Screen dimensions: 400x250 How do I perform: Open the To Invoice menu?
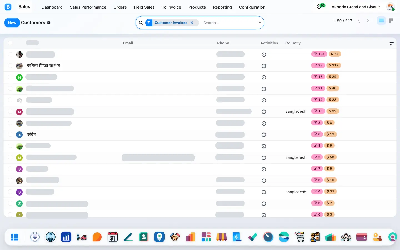point(171,7)
